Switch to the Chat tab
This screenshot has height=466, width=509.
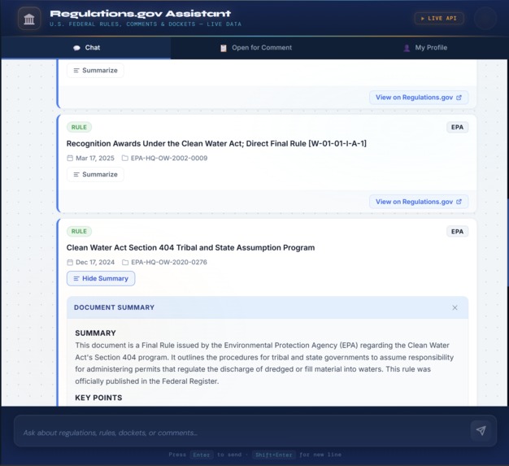click(86, 48)
